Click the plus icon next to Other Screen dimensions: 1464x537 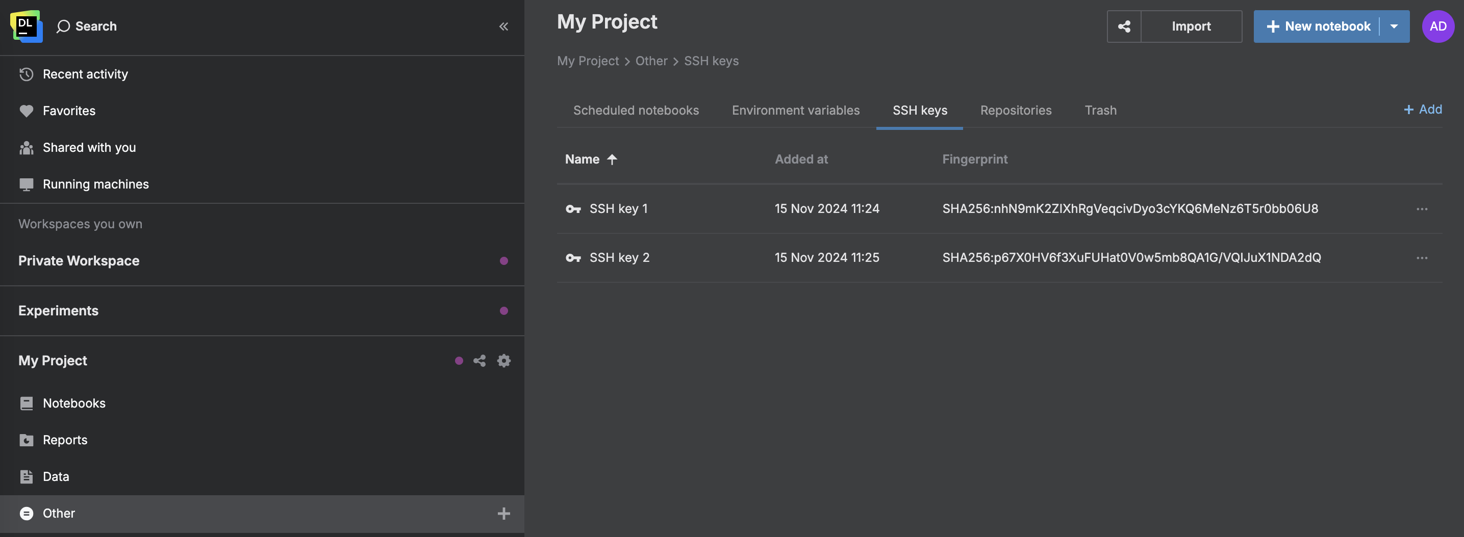(503, 513)
